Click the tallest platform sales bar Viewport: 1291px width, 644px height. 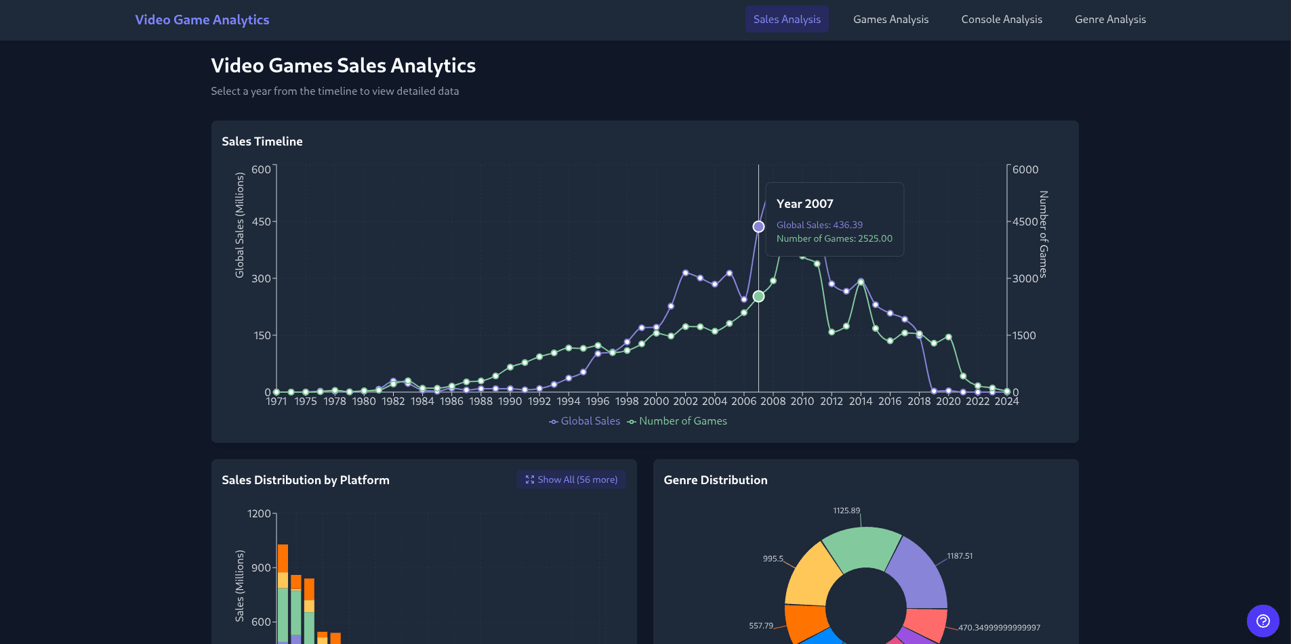283,594
